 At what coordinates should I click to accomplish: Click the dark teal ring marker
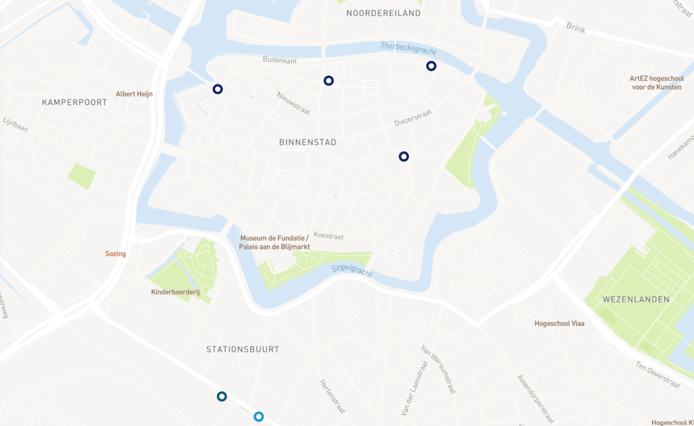tap(222, 397)
